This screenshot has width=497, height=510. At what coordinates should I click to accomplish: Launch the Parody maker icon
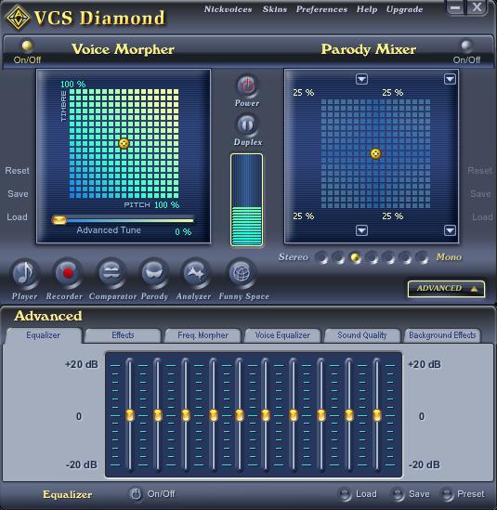click(x=154, y=273)
